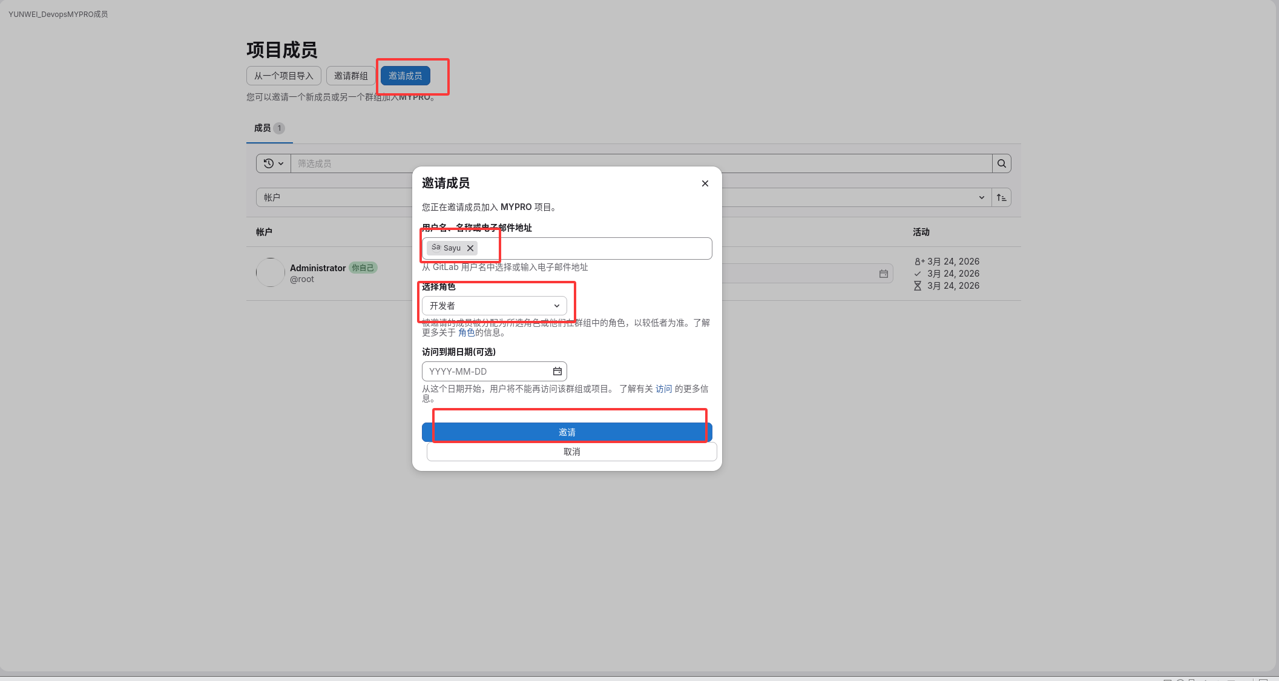Click the Administrator row calendar icon

[883, 274]
